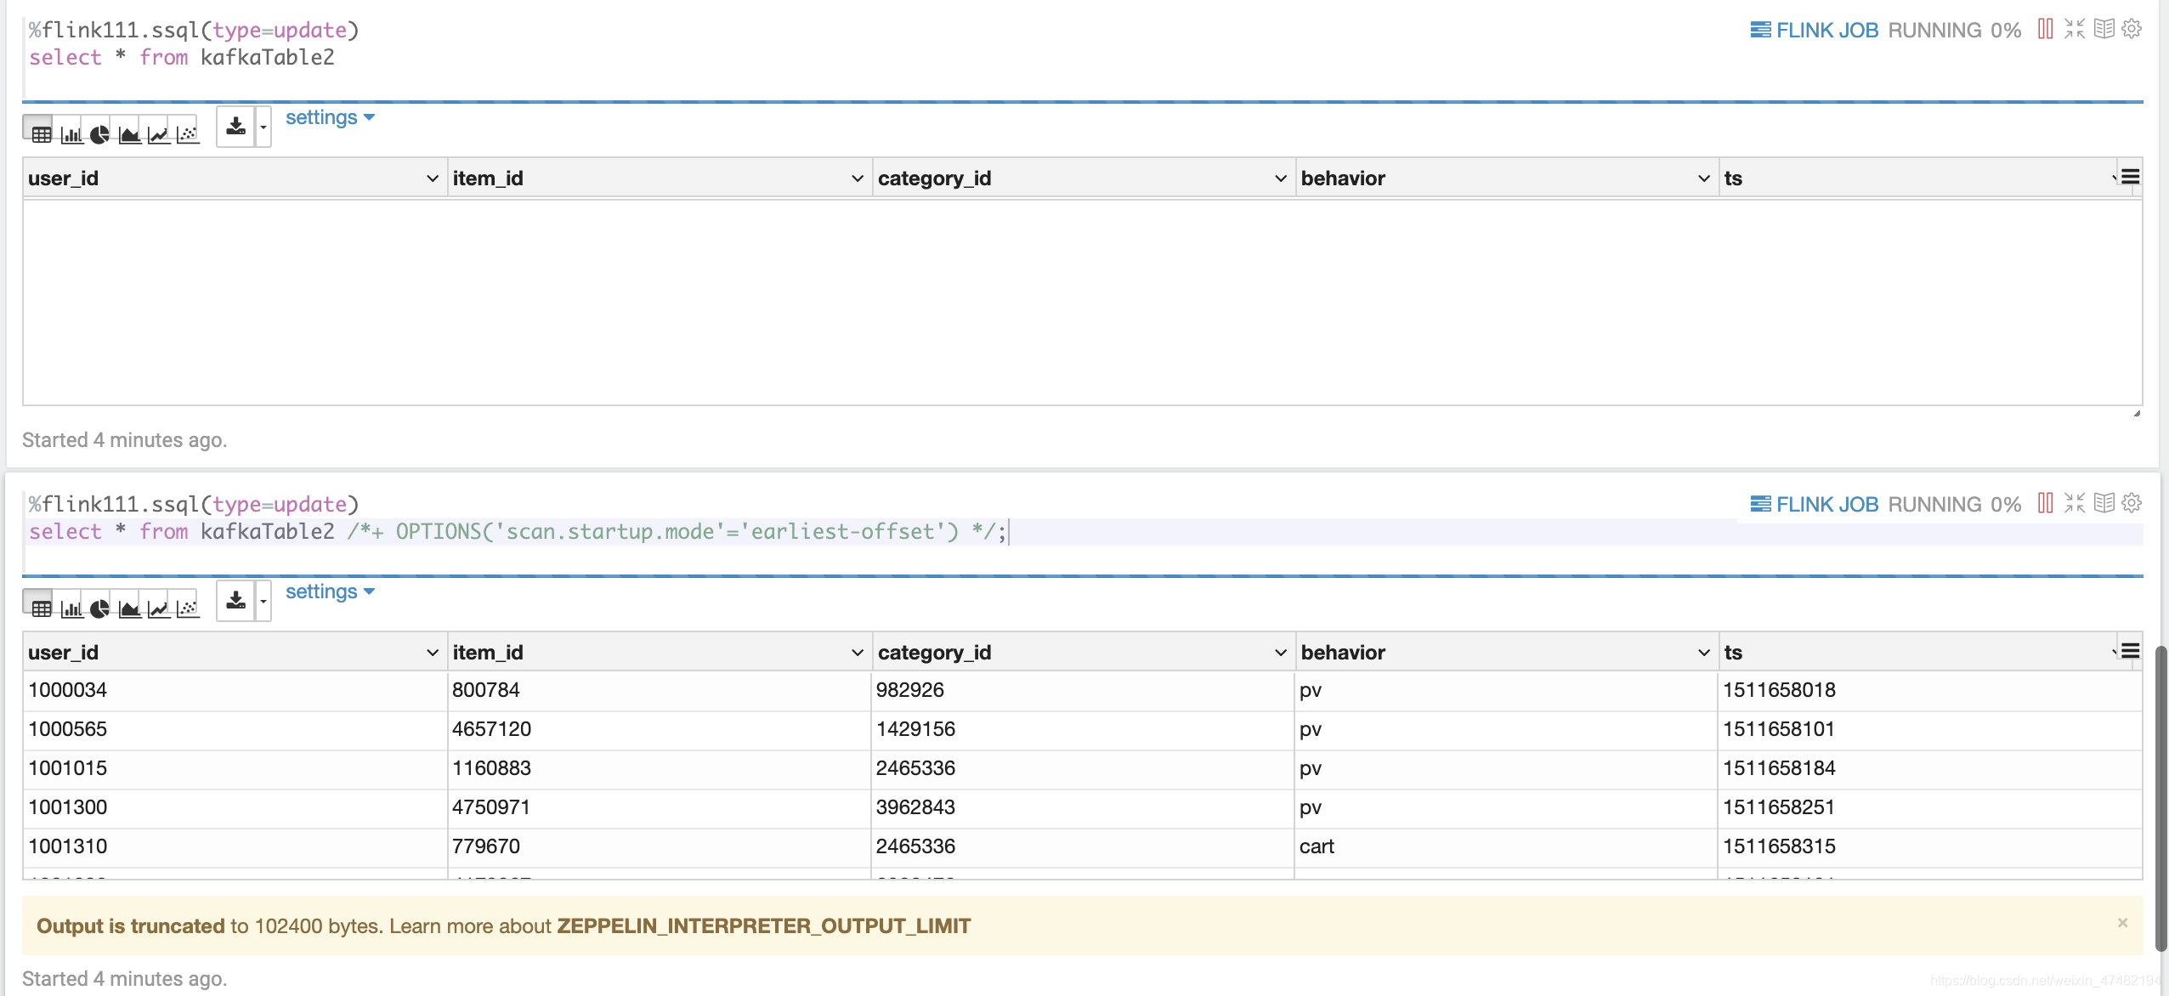Expand settings in second paragraph
The height and width of the screenshot is (996, 2169).
click(x=330, y=591)
